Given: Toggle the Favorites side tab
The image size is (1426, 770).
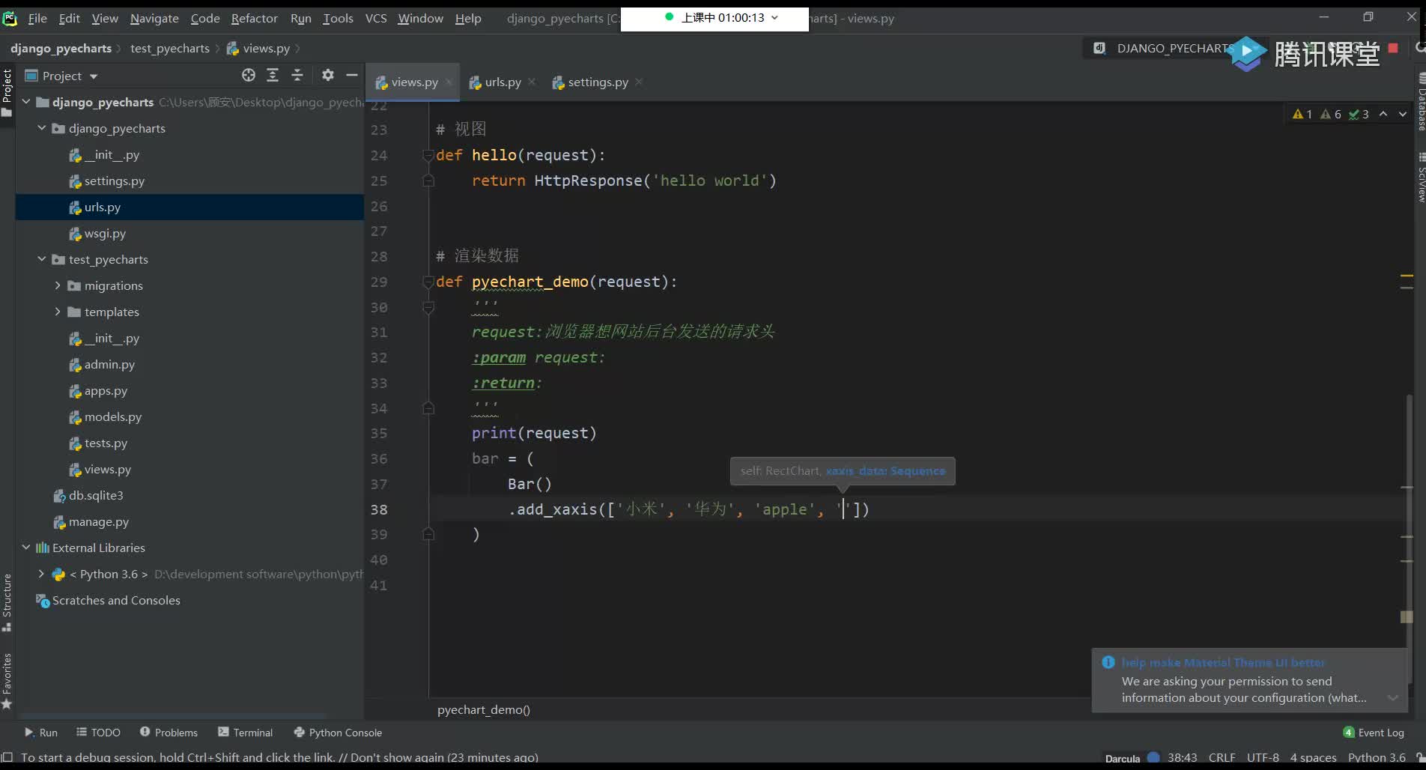Looking at the screenshot, I should tap(7, 680).
